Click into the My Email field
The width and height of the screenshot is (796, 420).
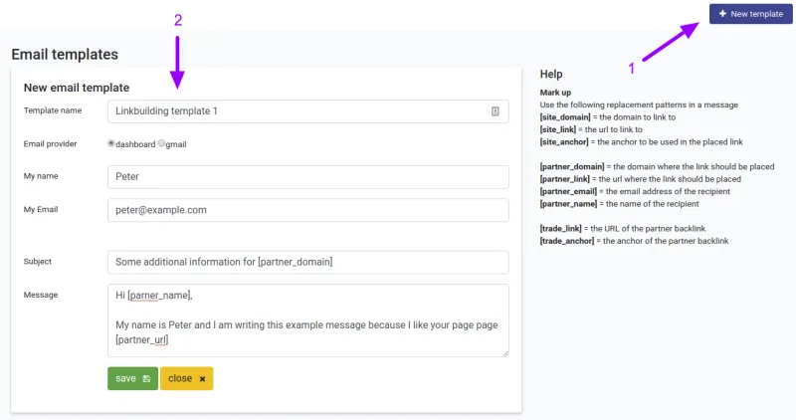[308, 210]
